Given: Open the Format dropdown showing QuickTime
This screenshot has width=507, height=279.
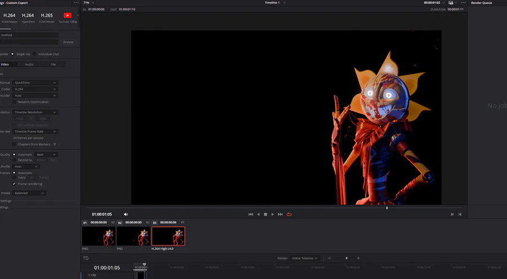Looking at the screenshot, I should [x=35, y=83].
